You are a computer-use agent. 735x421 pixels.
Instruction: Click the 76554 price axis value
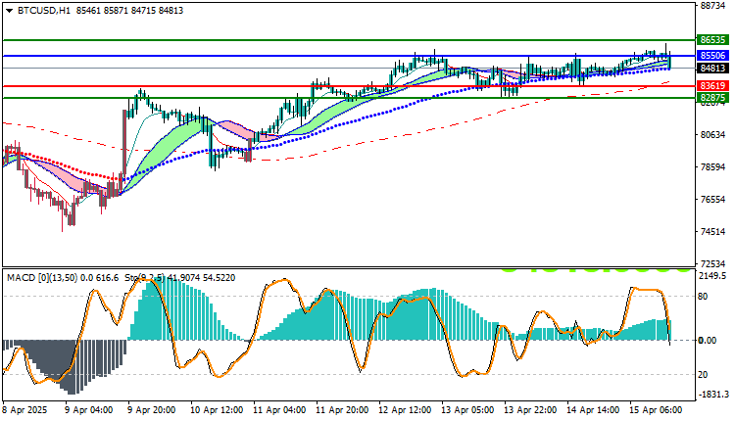click(712, 200)
